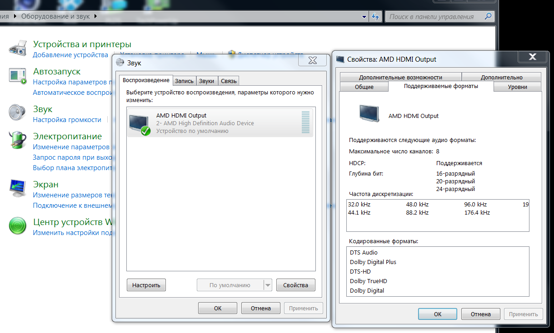Open address bar history dropdown arrow
The height and width of the screenshot is (333, 554).
pos(364,17)
